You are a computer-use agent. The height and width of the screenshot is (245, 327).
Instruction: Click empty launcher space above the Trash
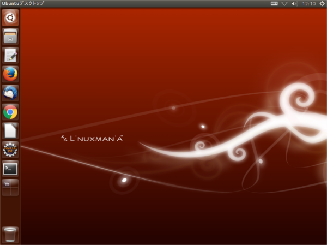10,210
